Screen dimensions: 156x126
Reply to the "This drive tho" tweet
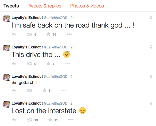[x=14, y=64]
